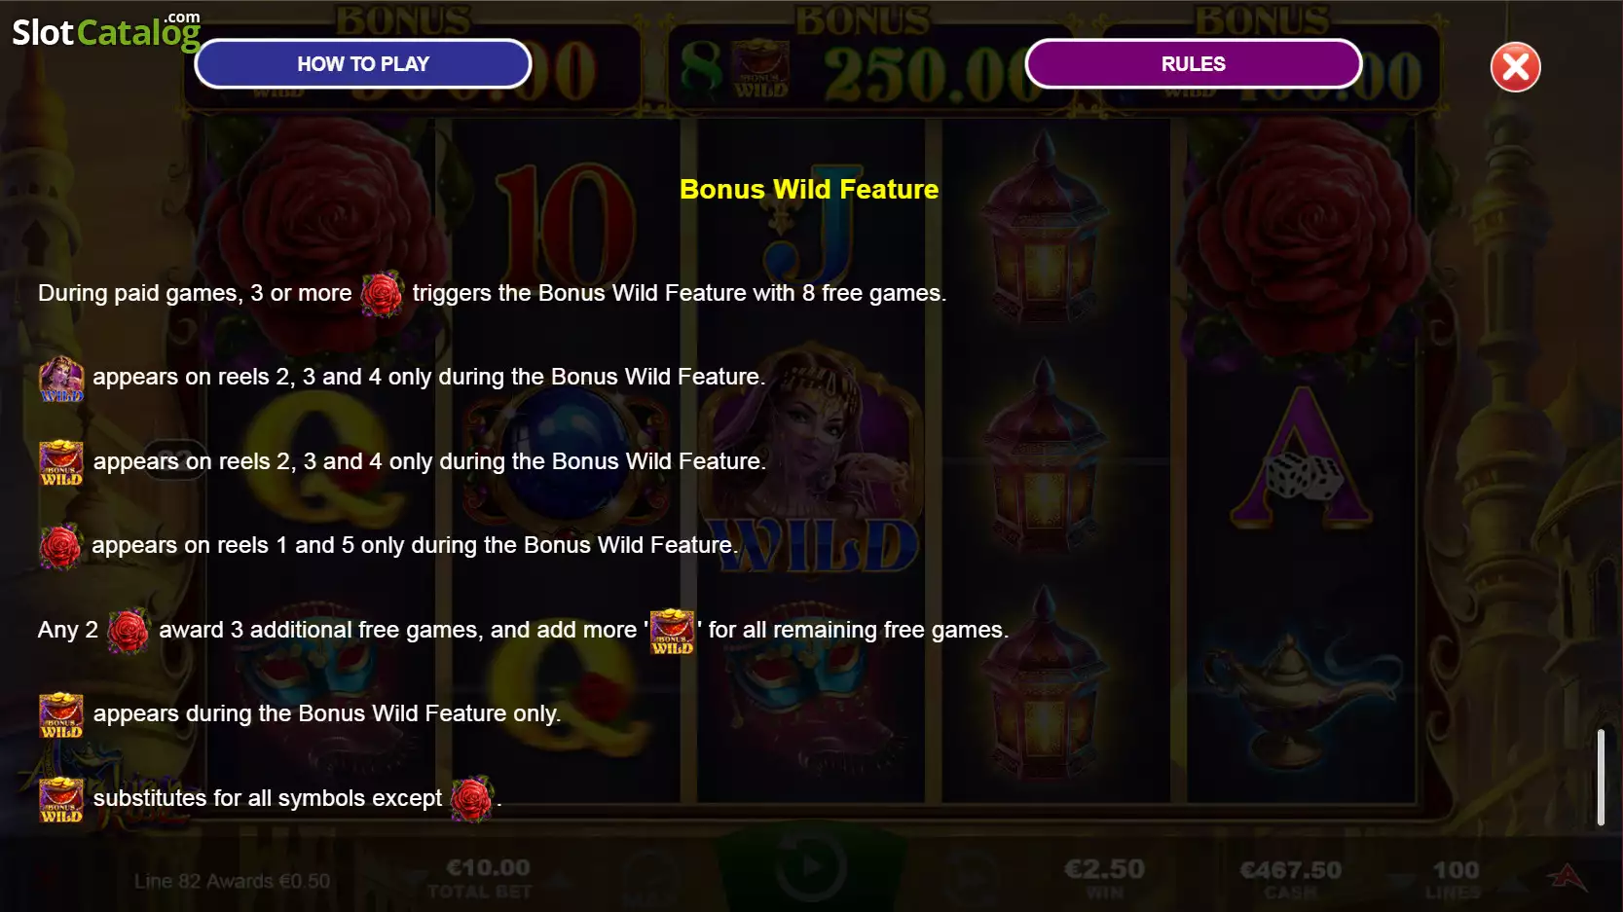This screenshot has height=912, width=1623.
Task: Click the dimmed spin play button
Action: point(811,866)
